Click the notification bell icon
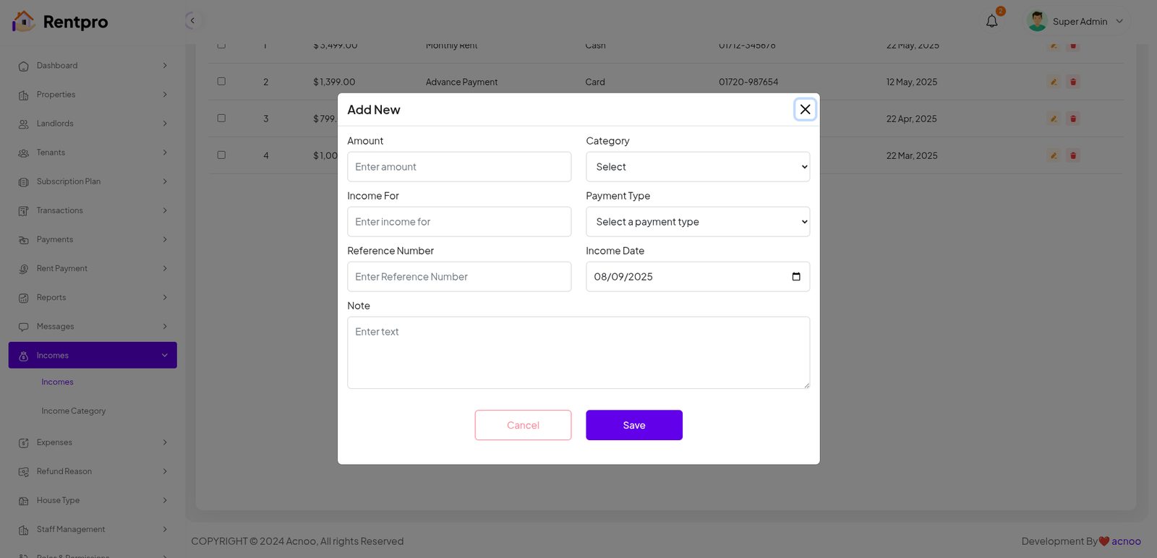 pyautogui.click(x=991, y=21)
